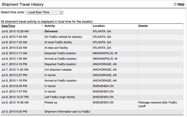Click the Shipment Travel History heading

tap(22, 4)
